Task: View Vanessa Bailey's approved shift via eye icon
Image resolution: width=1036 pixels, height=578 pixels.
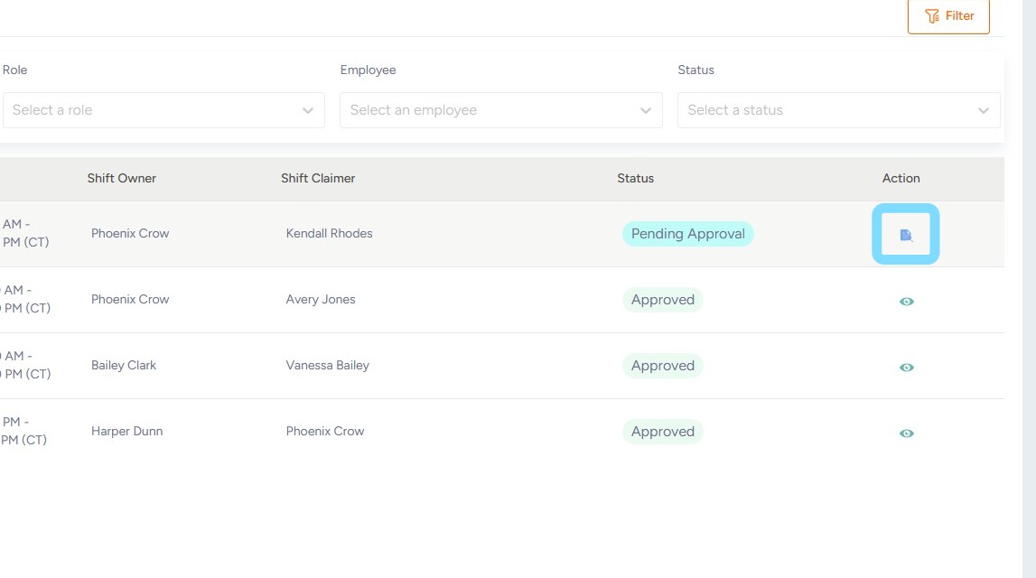Action: 907,368
